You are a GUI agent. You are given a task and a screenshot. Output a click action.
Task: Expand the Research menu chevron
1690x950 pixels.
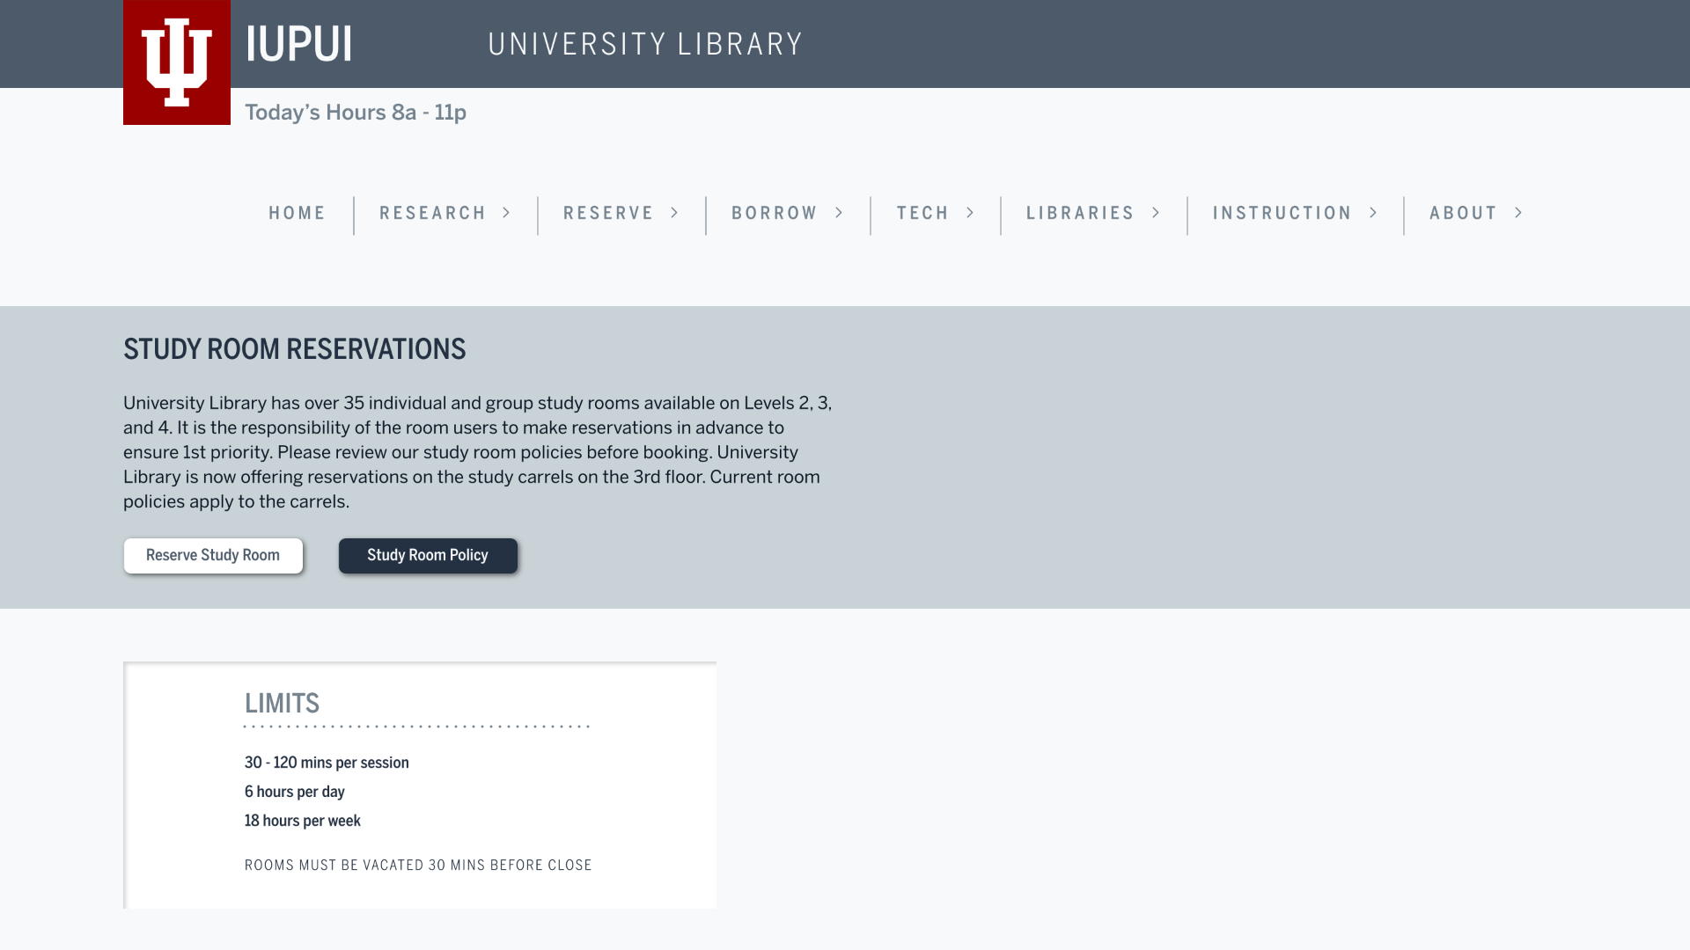pyautogui.click(x=507, y=213)
